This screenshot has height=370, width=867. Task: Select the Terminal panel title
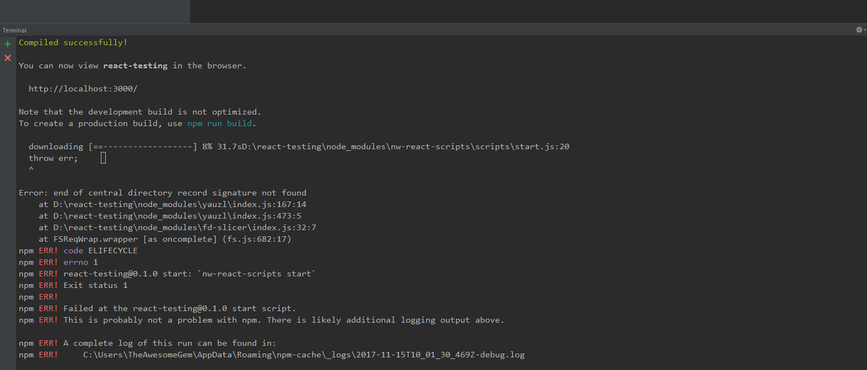14,30
